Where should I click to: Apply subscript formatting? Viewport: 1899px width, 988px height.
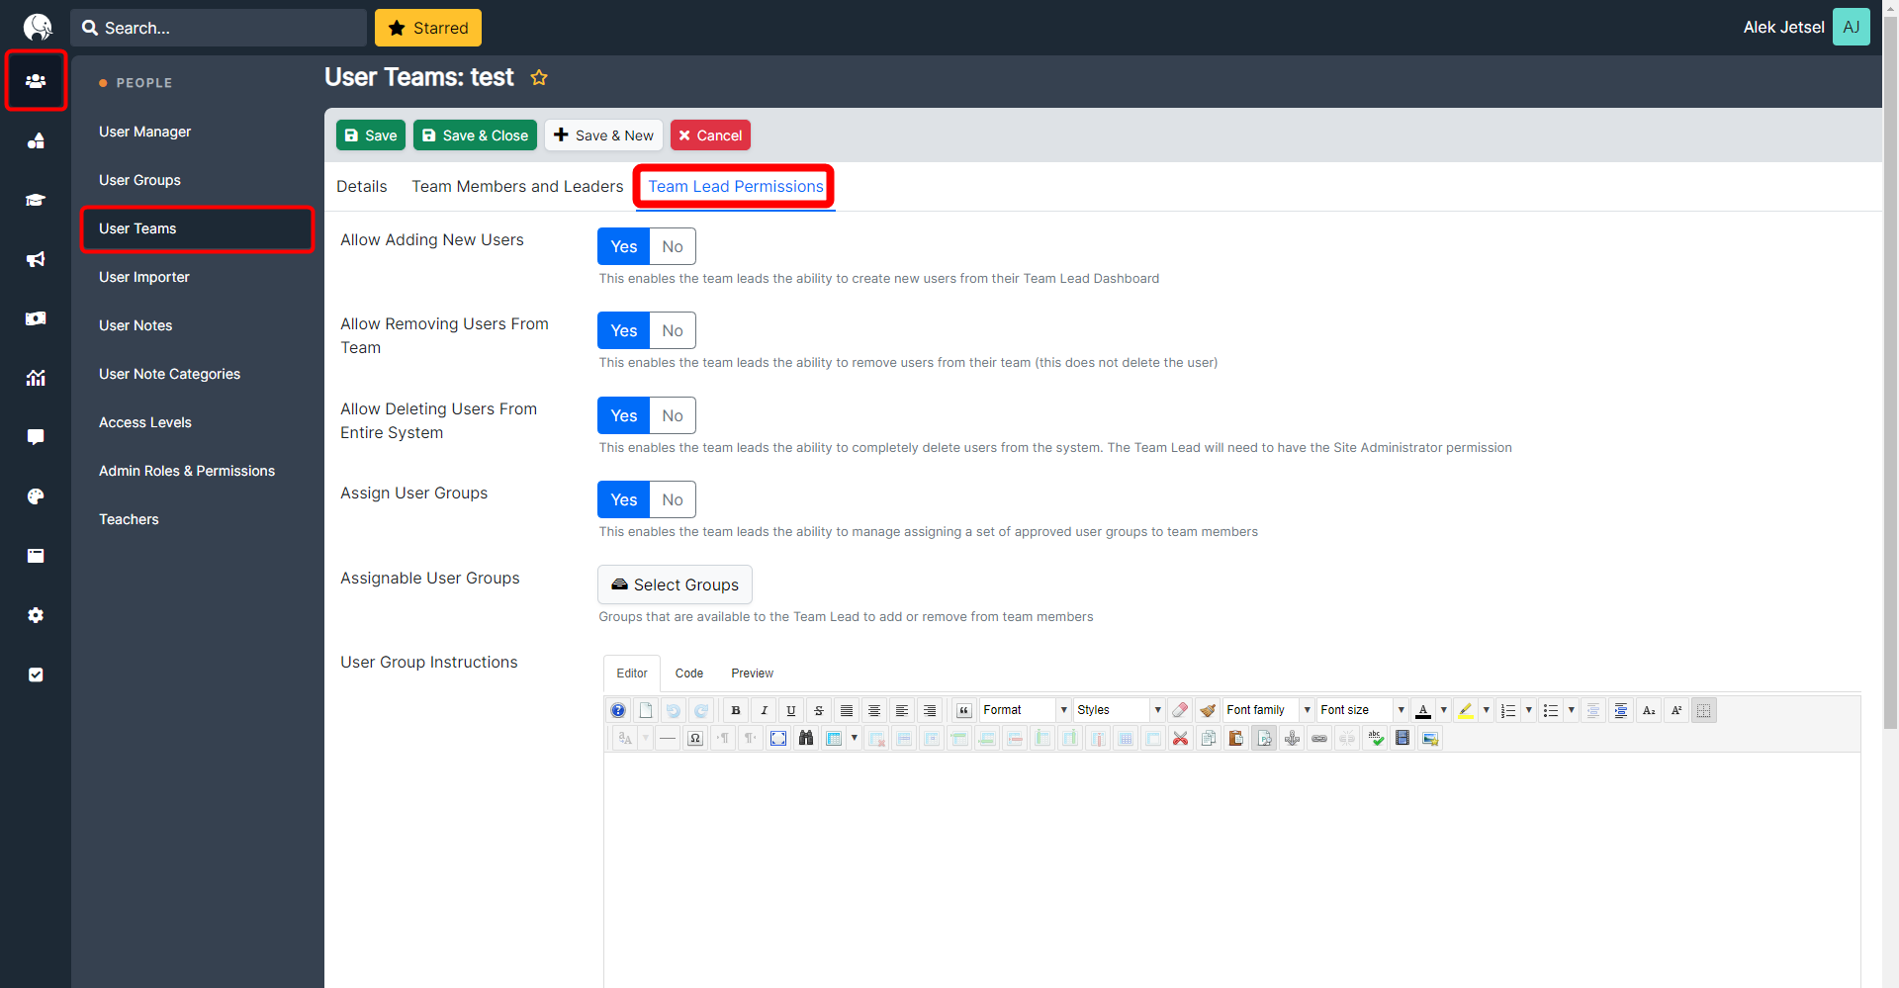point(1649,710)
